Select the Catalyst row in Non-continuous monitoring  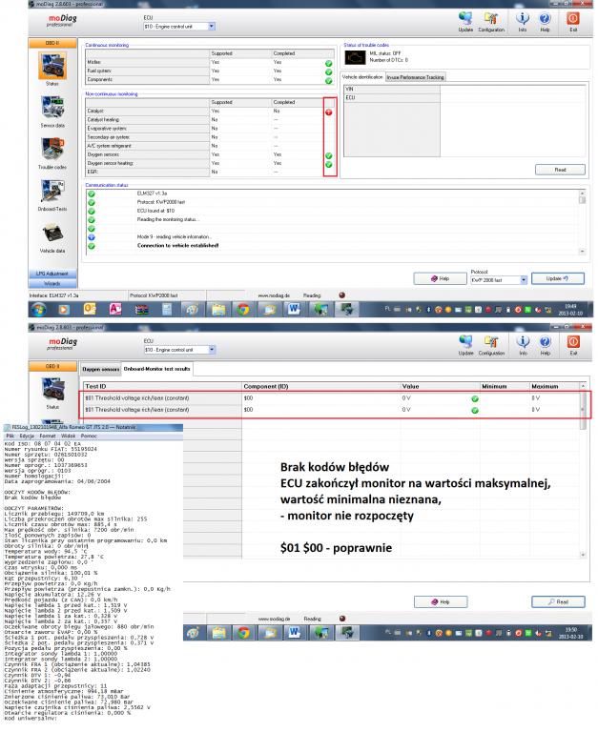pos(210,112)
